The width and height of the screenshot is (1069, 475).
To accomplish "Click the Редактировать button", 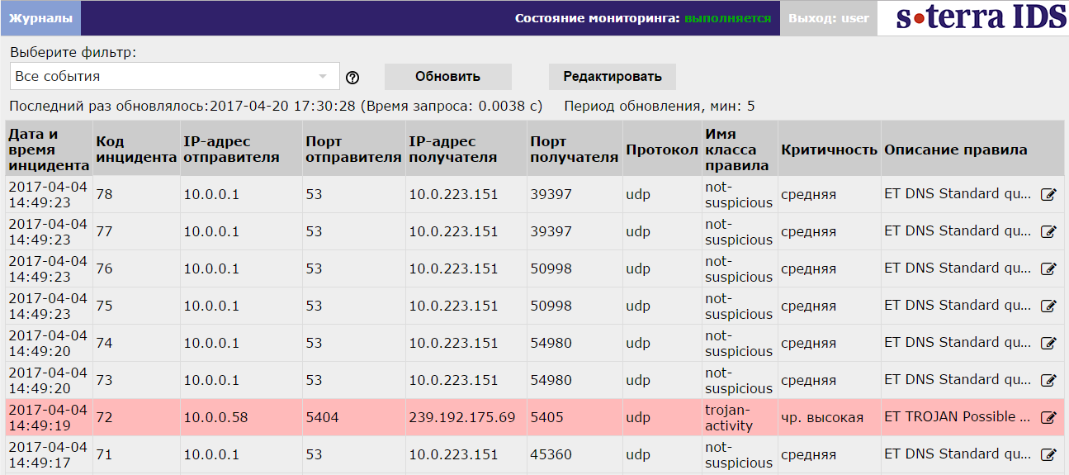I will click(613, 77).
